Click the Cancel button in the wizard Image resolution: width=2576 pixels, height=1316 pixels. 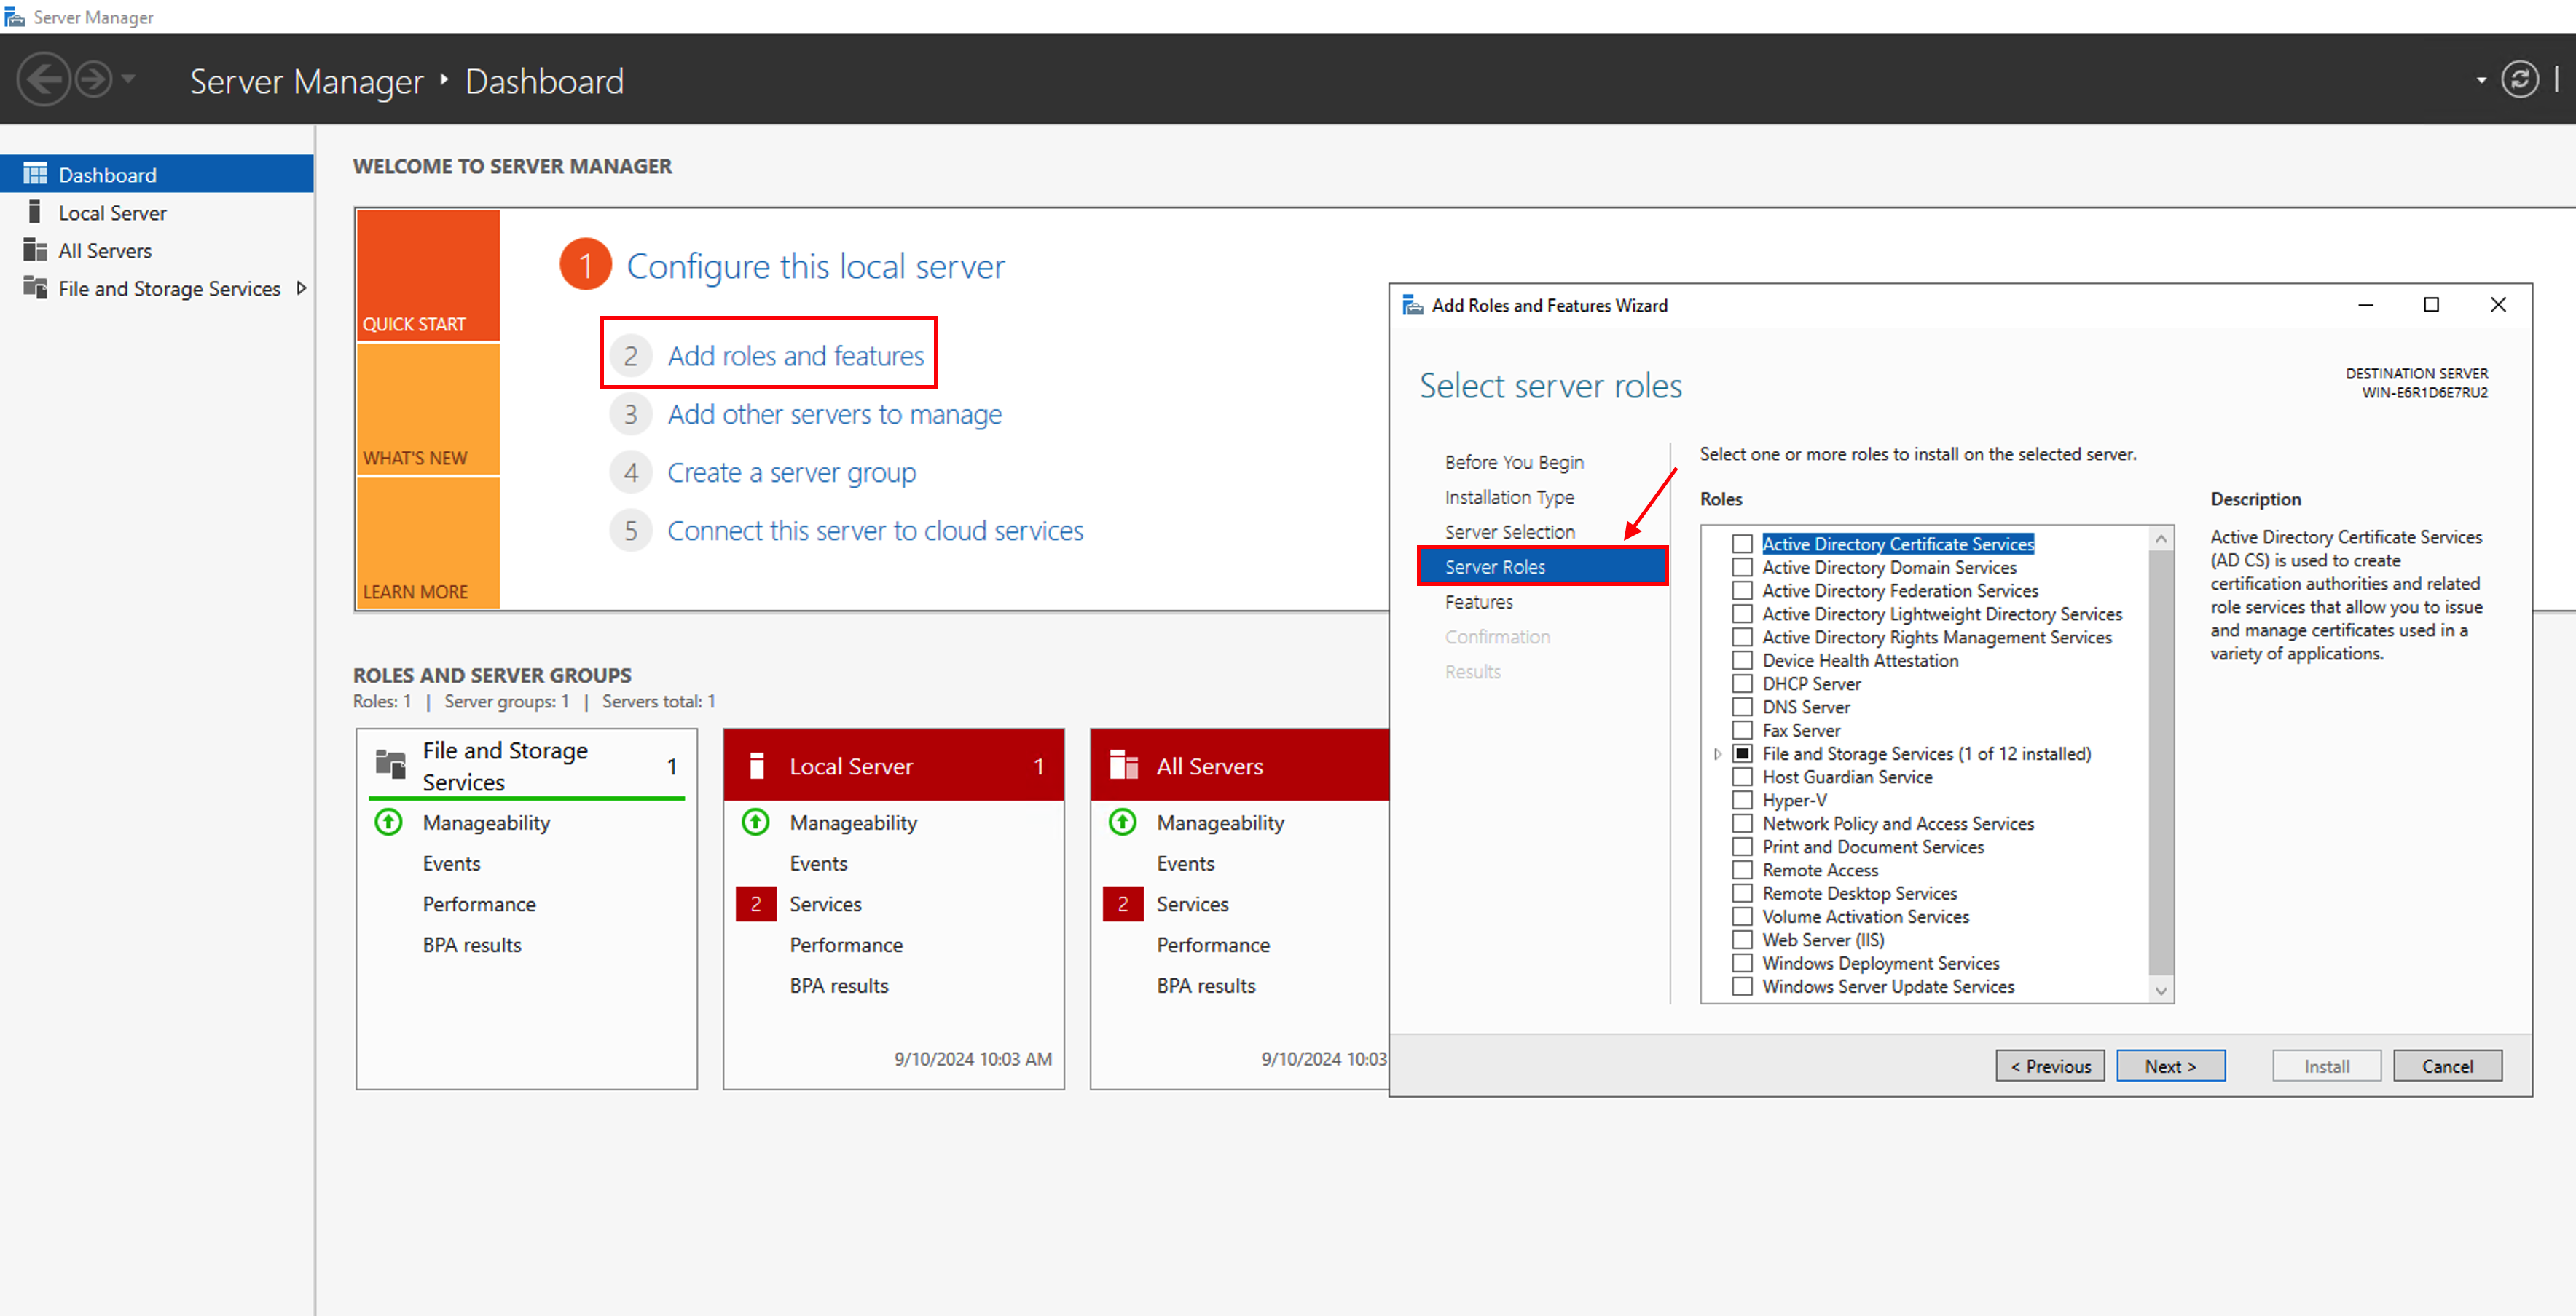pos(2447,1066)
